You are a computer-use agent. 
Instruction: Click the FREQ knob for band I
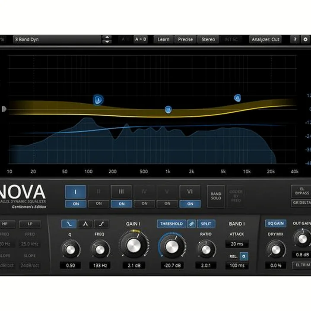tap(100, 249)
